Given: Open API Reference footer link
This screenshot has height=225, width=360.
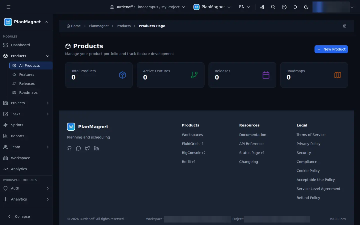Looking at the screenshot, I should (251, 144).
